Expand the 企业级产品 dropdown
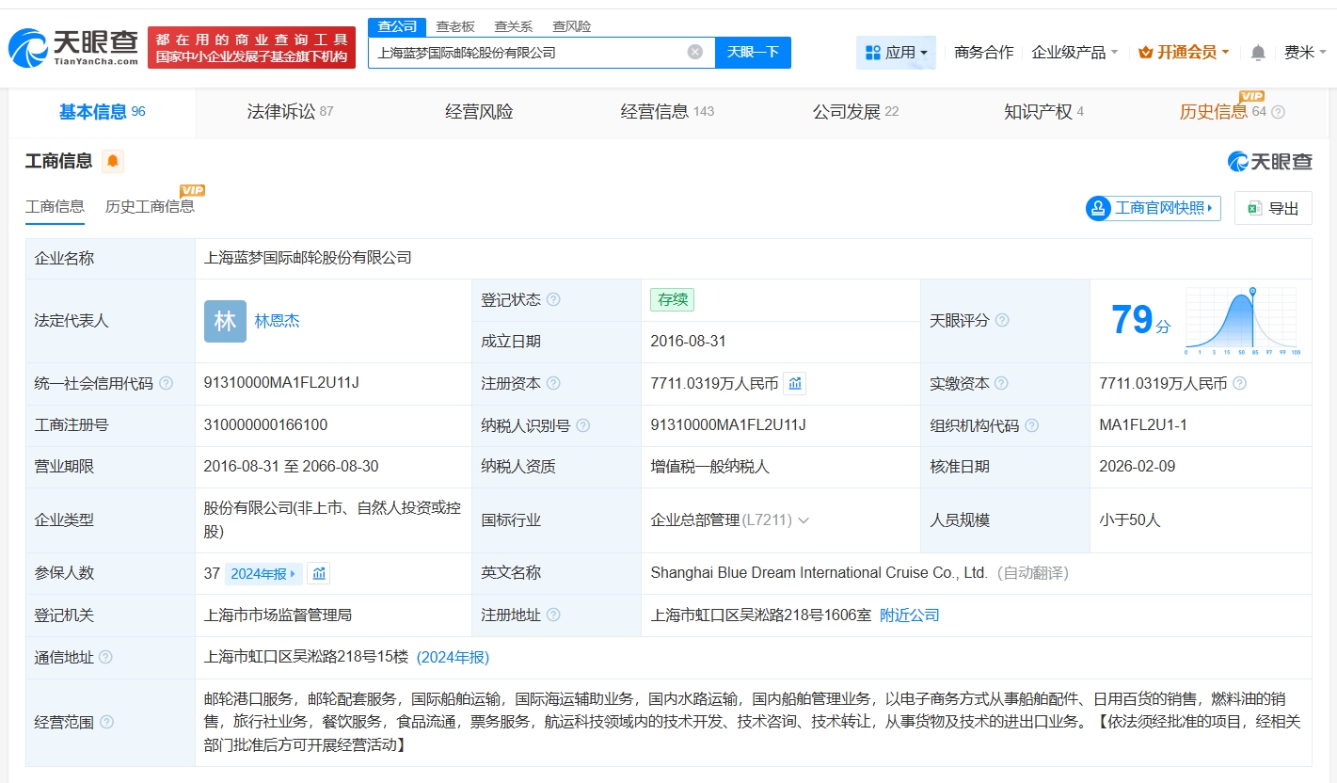The width and height of the screenshot is (1337, 783). pos(1074,53)
